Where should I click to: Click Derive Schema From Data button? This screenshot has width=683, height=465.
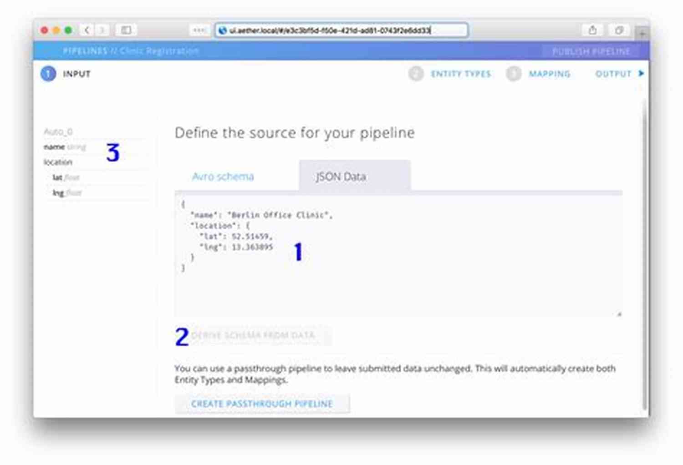click(253, 335)
